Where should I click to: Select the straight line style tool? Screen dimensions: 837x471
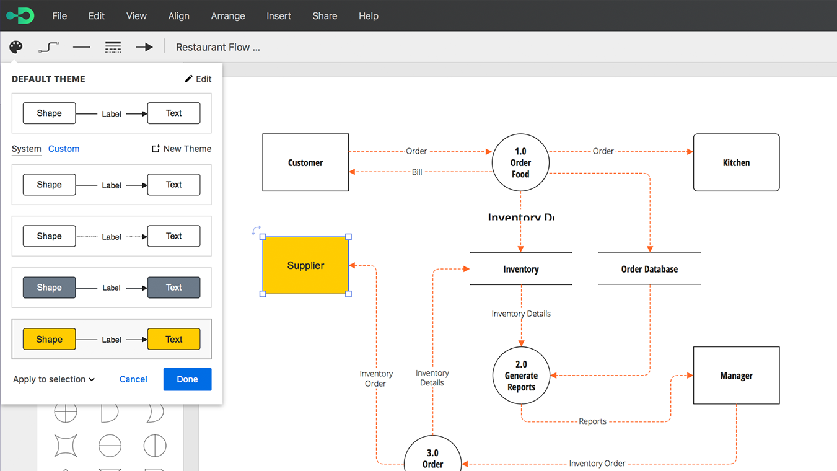click(81, 46)
